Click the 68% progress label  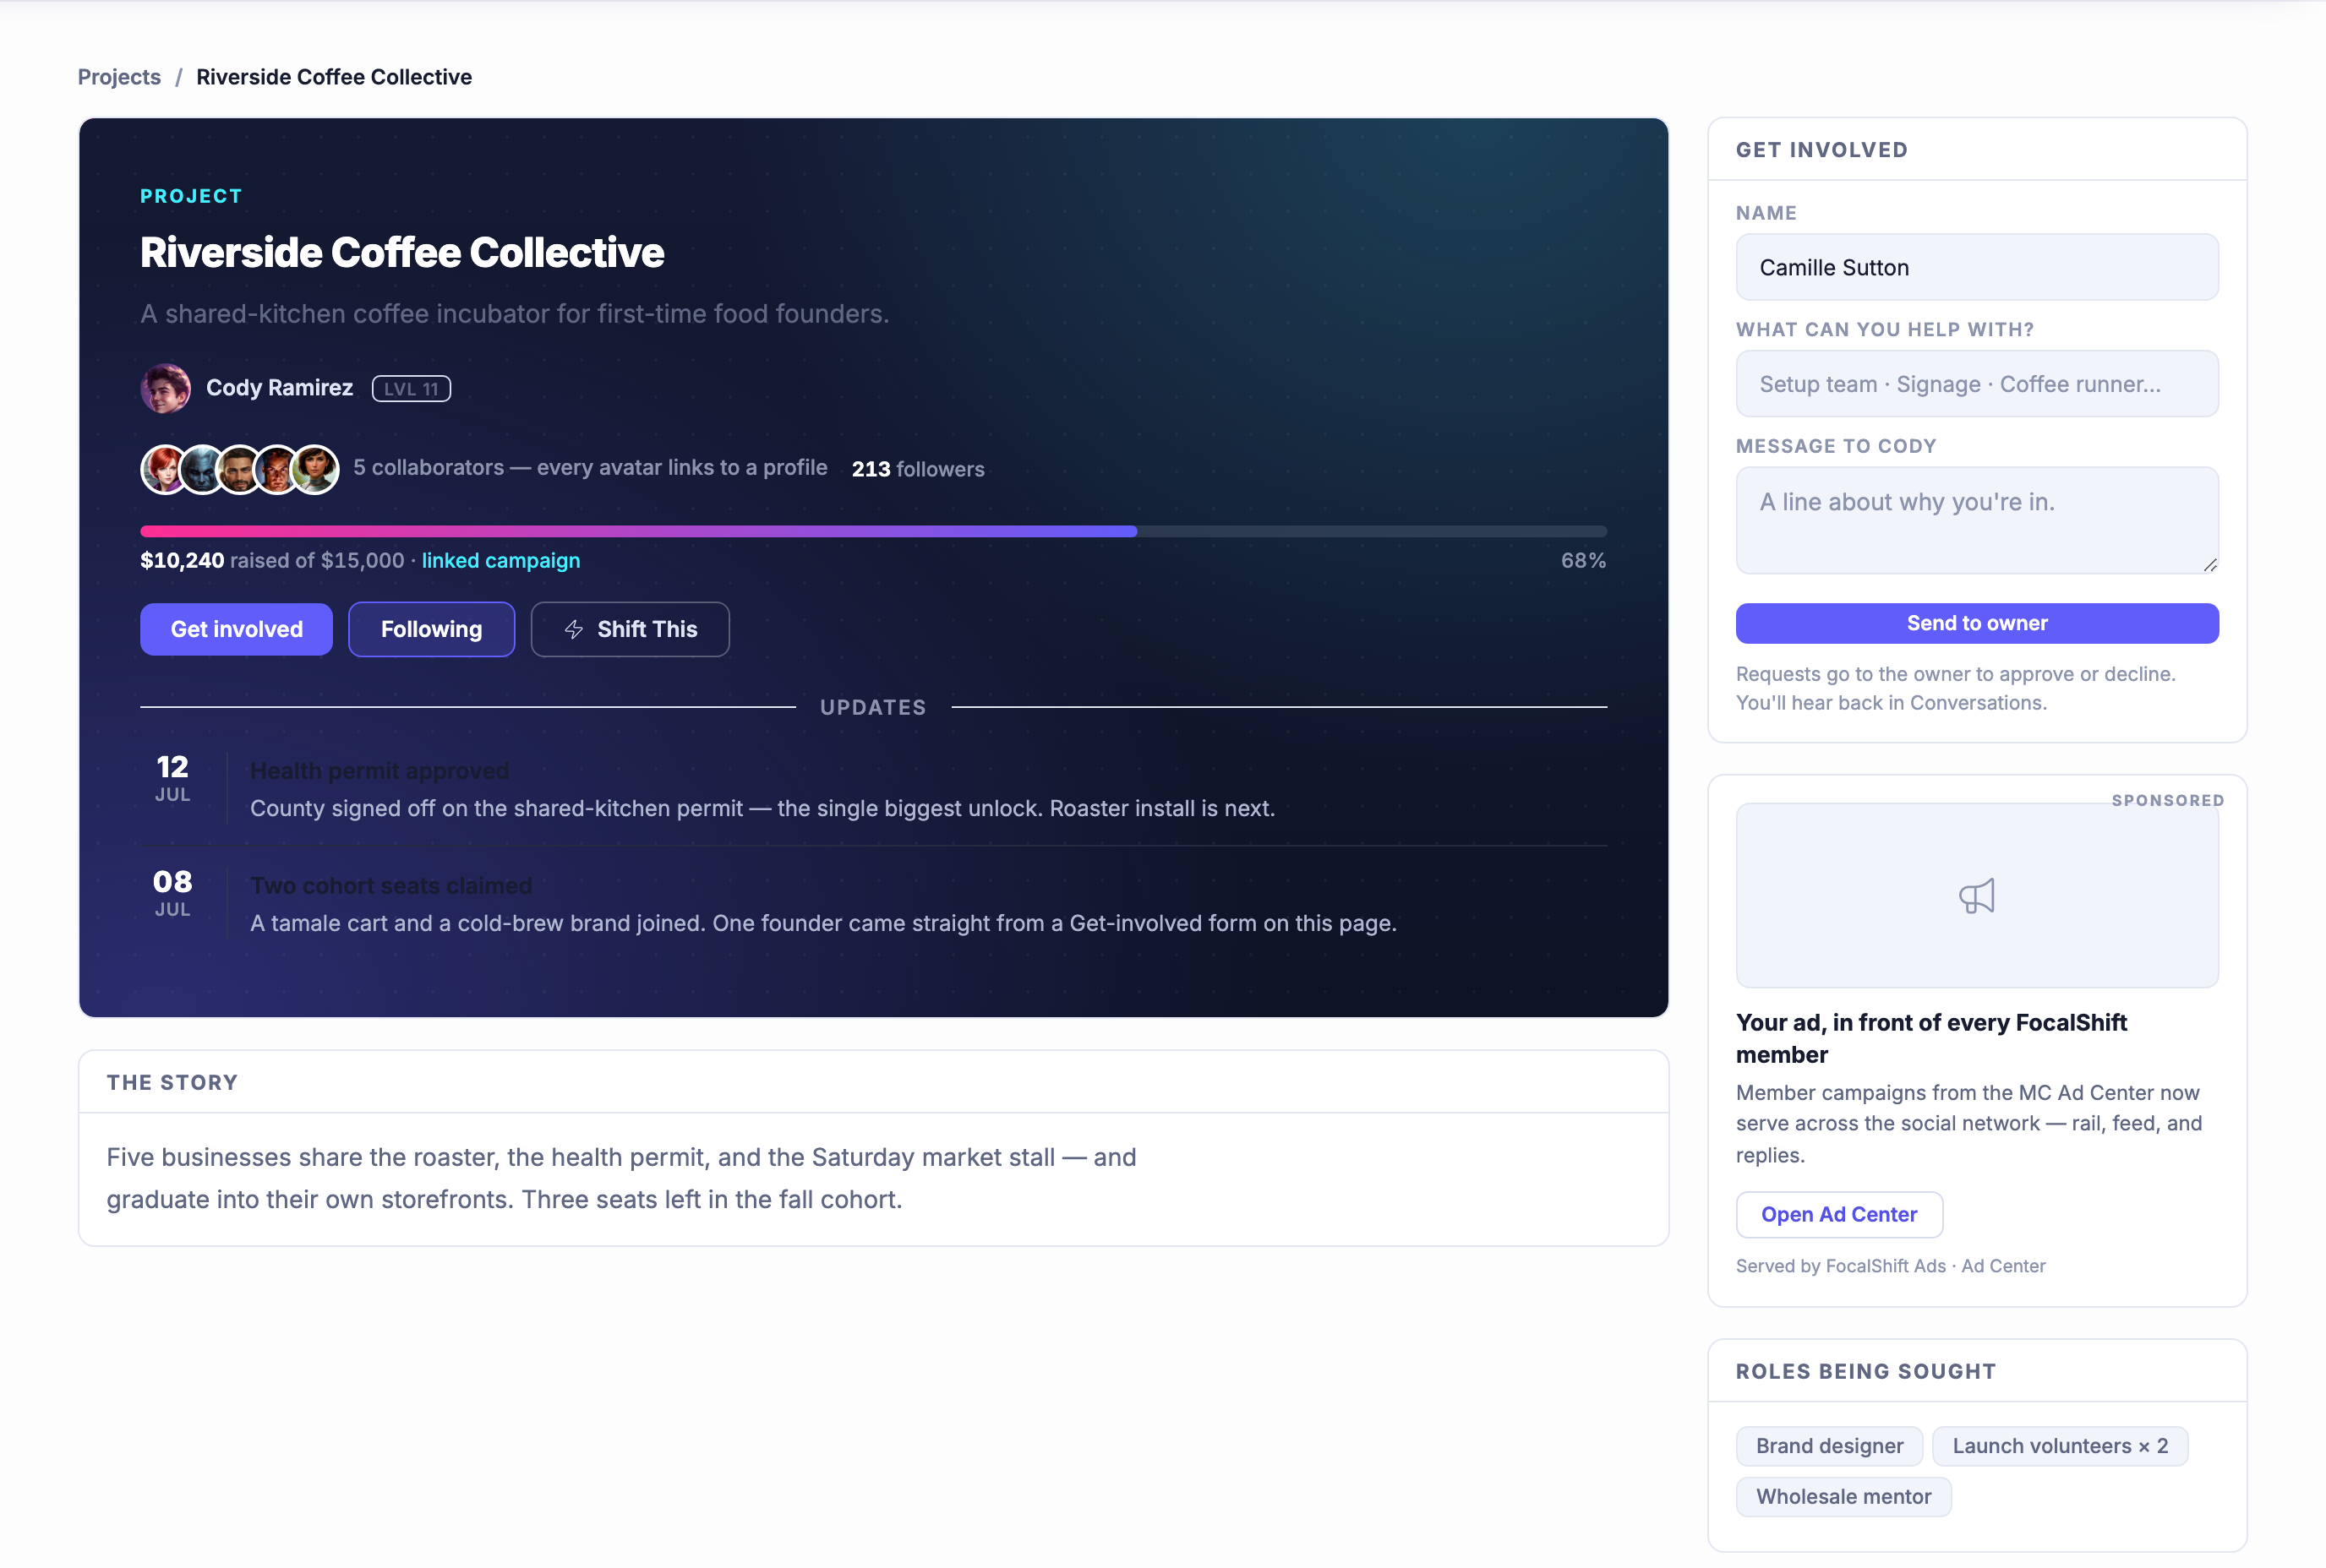pyautogui.click(x=1583, y=560)
